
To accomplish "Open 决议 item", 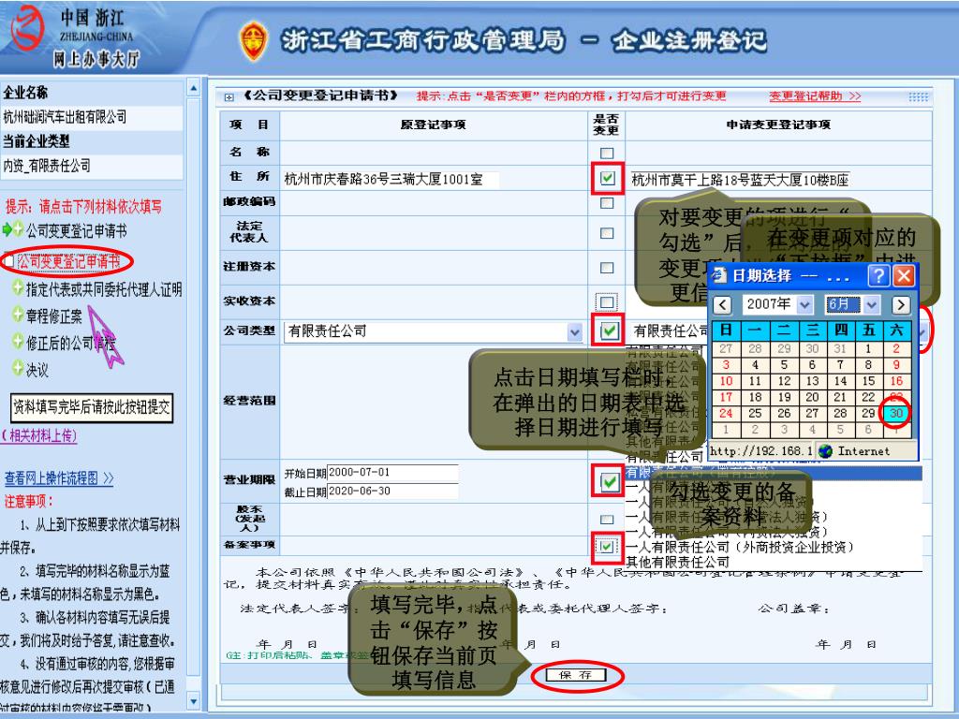I will [37, 370].
